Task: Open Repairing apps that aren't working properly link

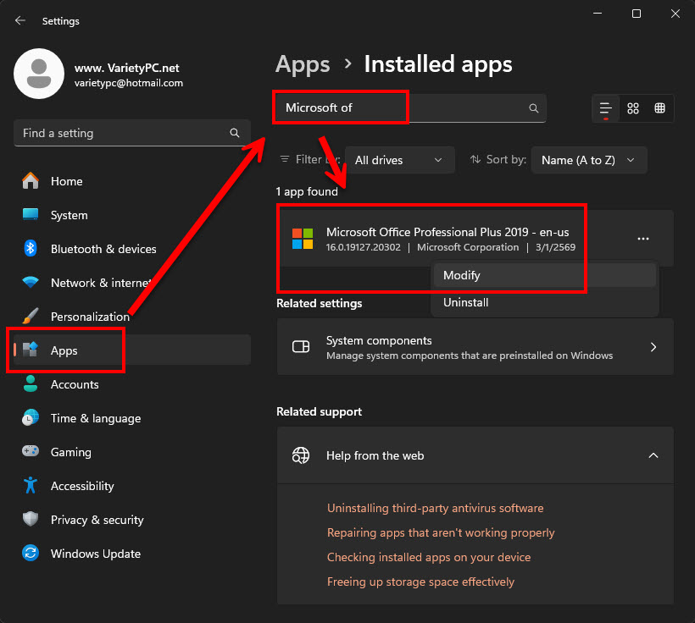Action: [x=441, y=532]
